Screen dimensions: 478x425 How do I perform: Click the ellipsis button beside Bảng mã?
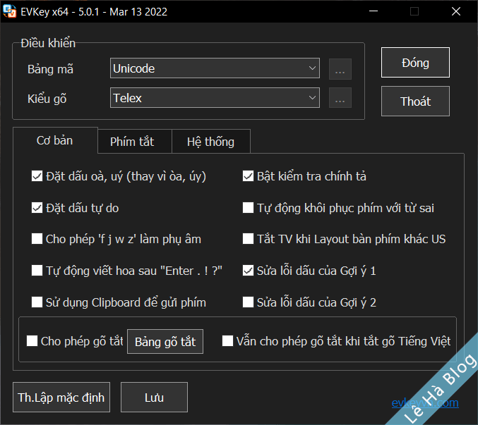click(340, 69)
